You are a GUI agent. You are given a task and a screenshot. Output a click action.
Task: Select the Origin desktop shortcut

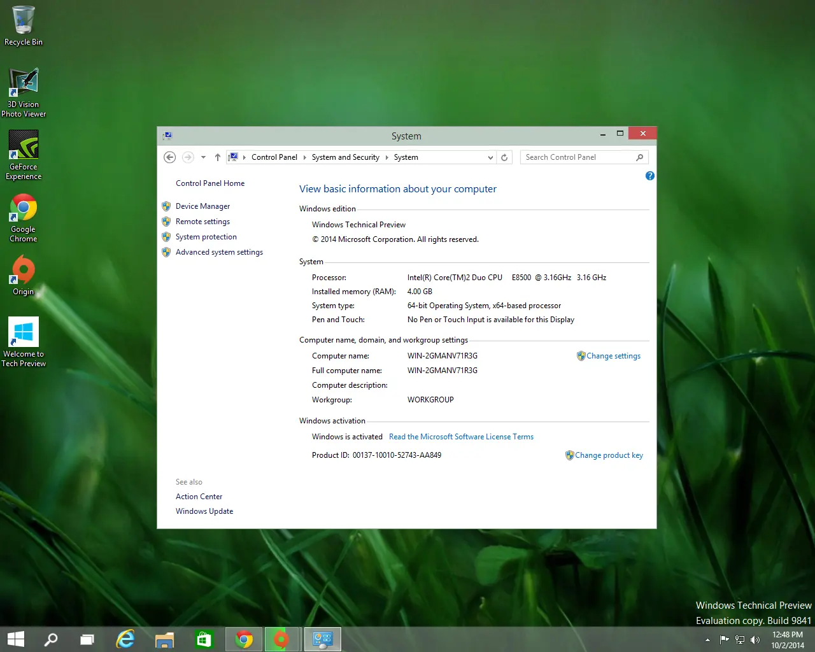(x=24, y=275)
